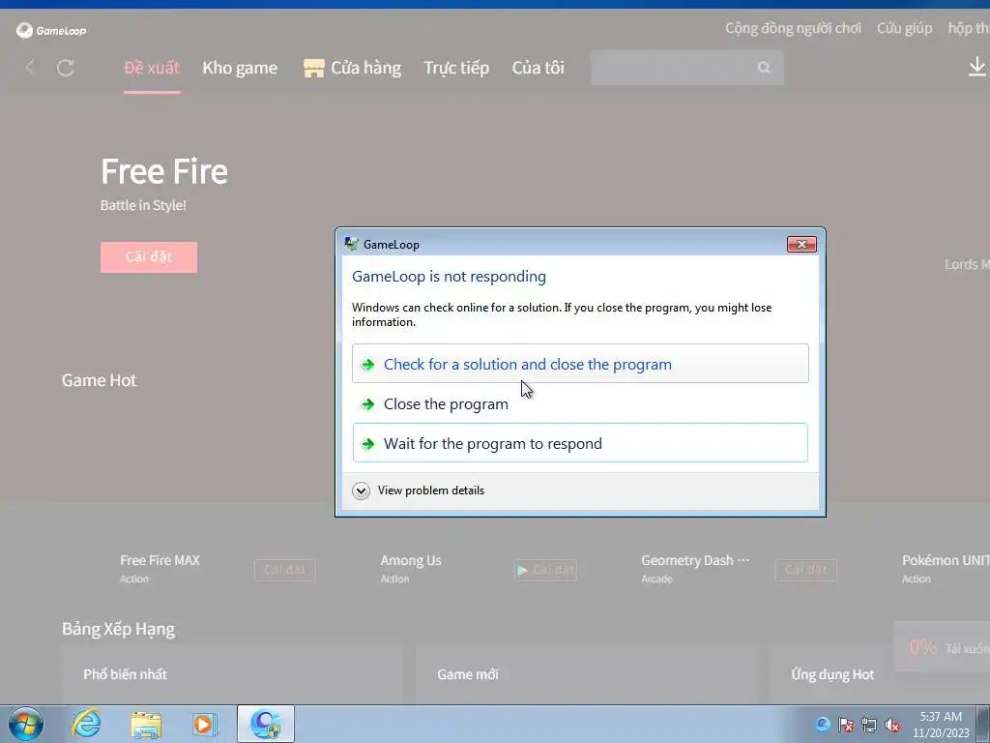This screenshot has height=743, width=990.
Task: Click the muted volume tray icon
Action: click(x=892, y=726)
